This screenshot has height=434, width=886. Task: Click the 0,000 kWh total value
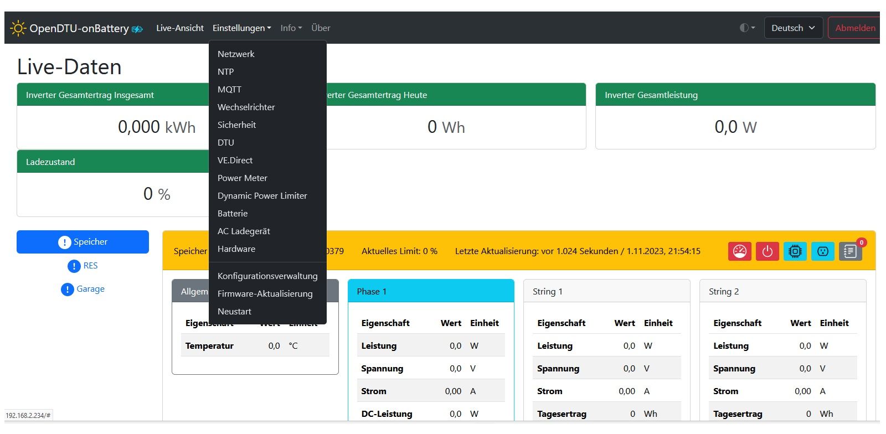tap(157, 127)
